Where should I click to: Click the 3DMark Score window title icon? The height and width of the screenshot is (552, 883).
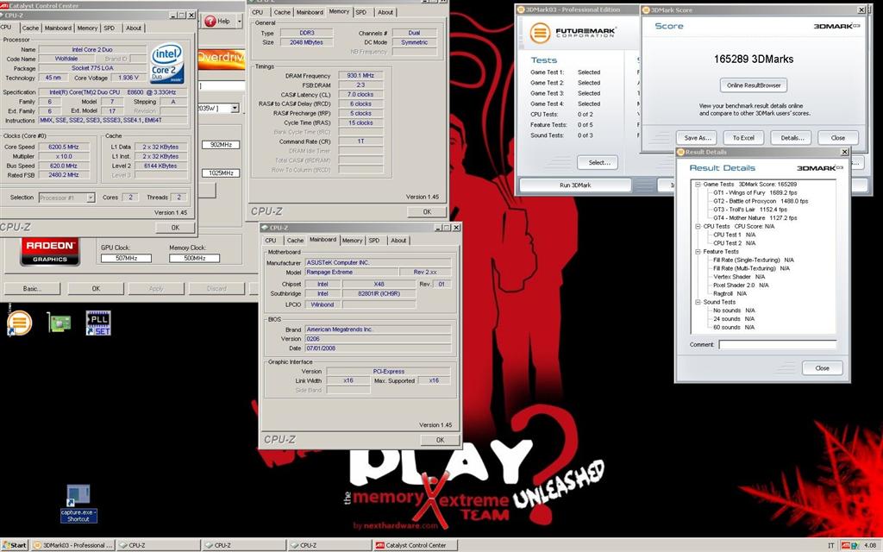point(647,9)
